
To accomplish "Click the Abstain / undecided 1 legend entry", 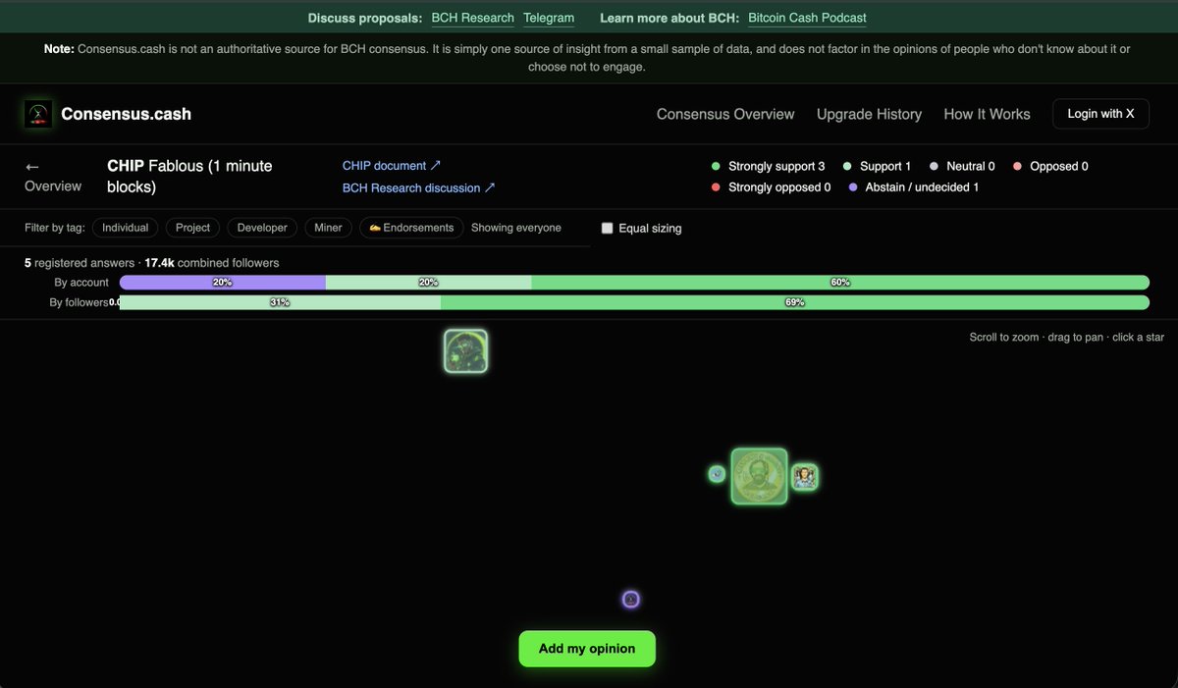I will click(x=913, y=186).
